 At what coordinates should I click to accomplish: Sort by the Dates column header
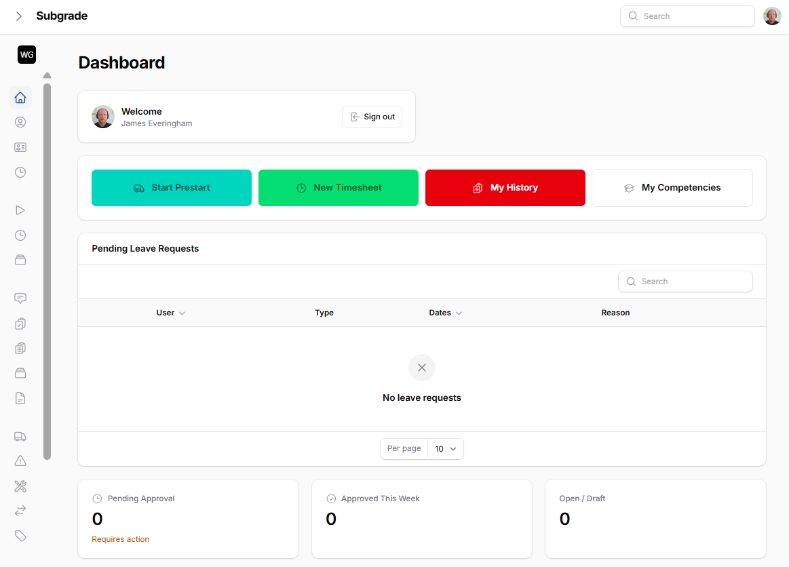point(445,313)
